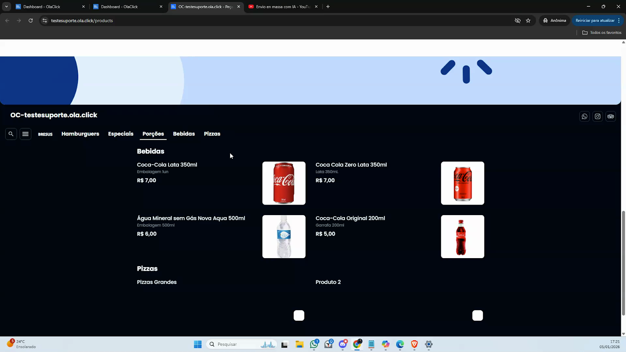Viewport: 626px width, 352px height.
Task: Open the store's Instagram icon
Action: (597, 117)
